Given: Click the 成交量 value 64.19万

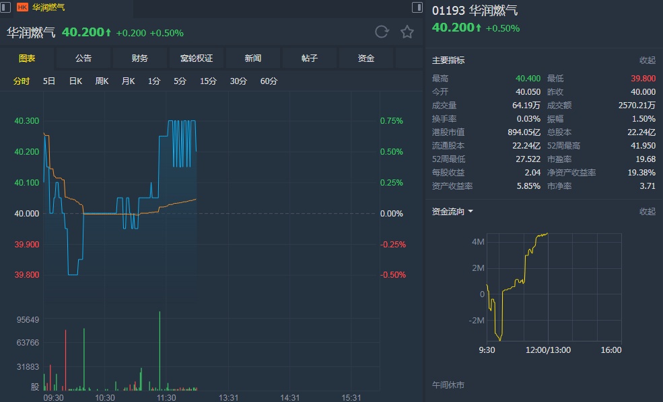Looking at the screenshot, I should pyautogui.click(x=526, y=106).
